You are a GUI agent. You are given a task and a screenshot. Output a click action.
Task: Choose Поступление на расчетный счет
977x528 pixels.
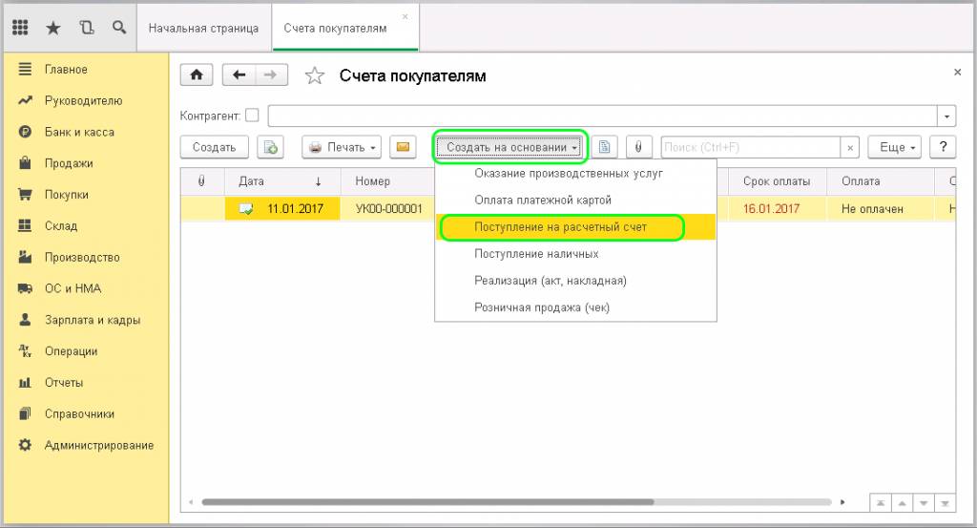coord(575,227)
